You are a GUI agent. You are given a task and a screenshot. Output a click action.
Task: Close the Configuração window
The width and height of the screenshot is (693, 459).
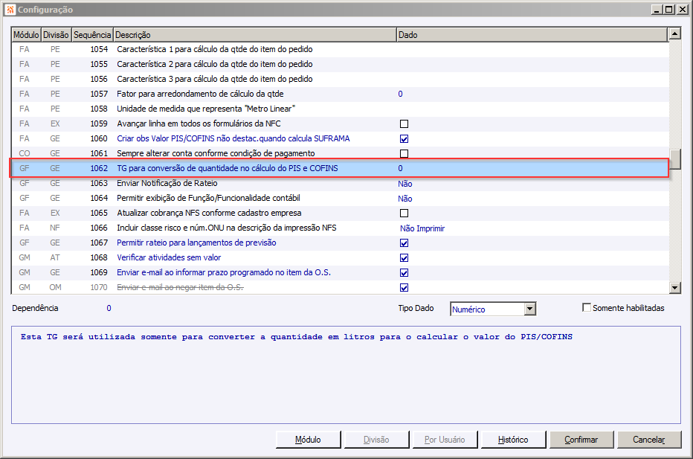click(x=683, y=9)
